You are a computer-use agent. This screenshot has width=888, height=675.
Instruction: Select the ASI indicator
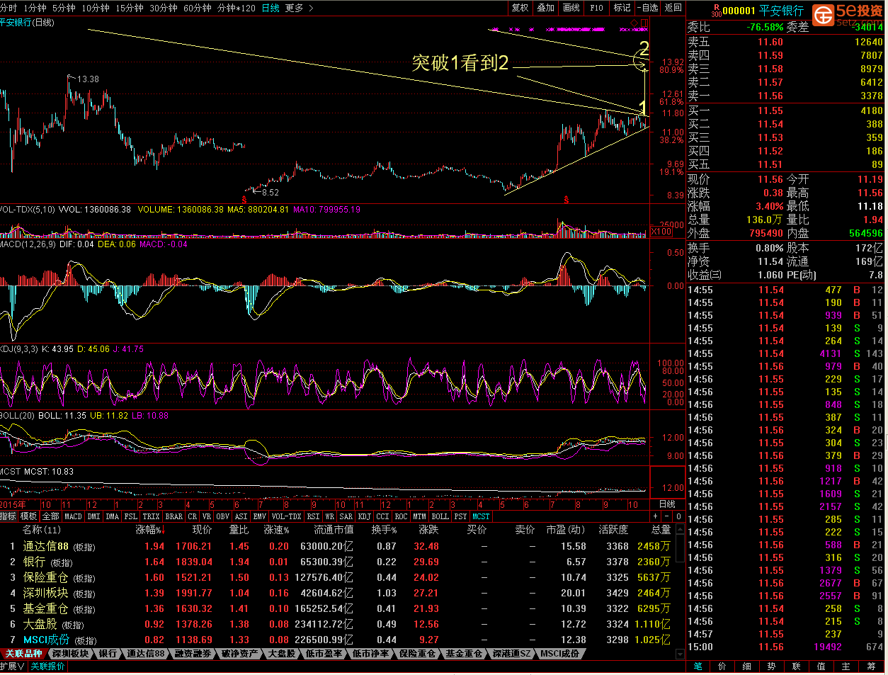click(x=241, y=517)
